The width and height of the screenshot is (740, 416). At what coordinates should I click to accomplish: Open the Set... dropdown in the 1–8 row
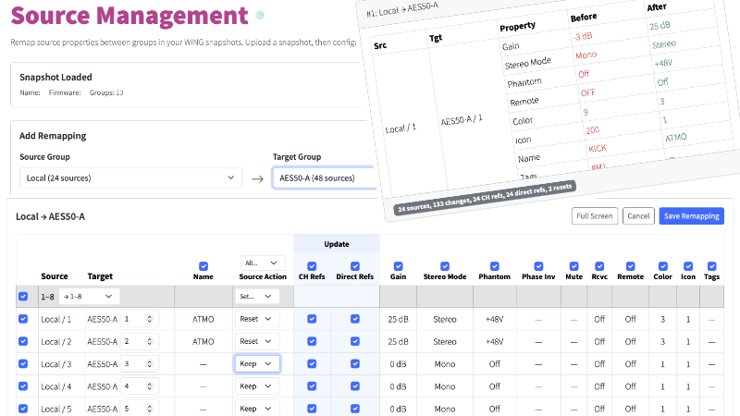pos(257,296)
